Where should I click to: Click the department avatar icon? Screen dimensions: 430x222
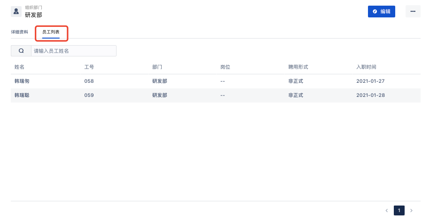click(16, 12)
